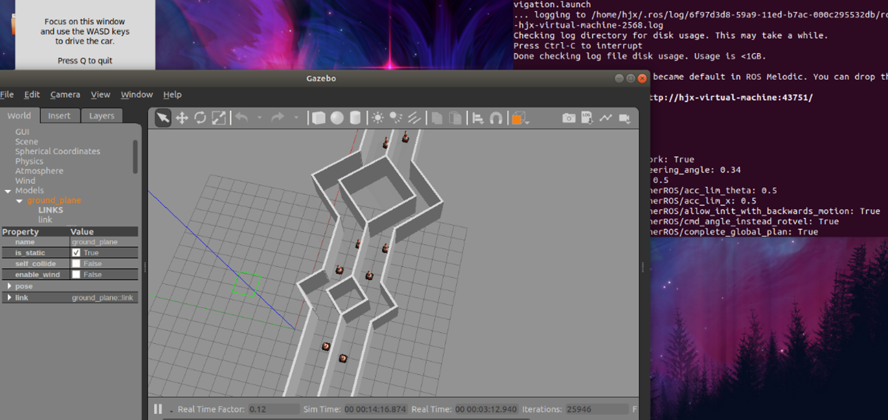Insert a Box shape
The width and height of the screenshot is (888, 420).
(319, 118)
